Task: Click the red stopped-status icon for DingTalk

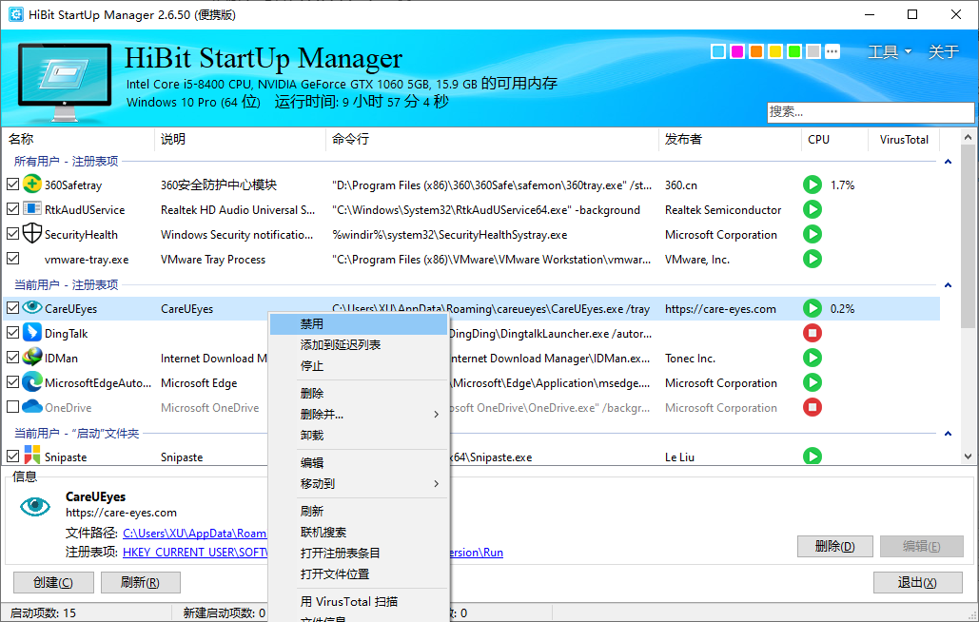Action: click(x=812, y=333)
